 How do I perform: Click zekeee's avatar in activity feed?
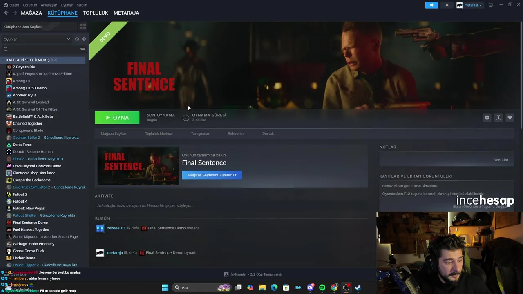[x=100, y=228]
